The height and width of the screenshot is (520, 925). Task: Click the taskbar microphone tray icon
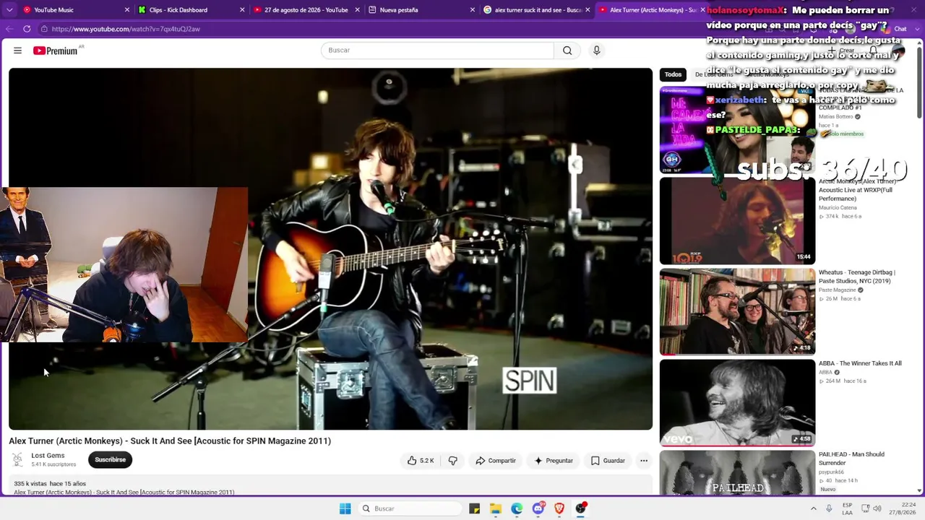(829, 508)
